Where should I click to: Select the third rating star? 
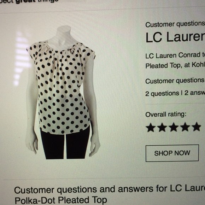tap(174, 127)
